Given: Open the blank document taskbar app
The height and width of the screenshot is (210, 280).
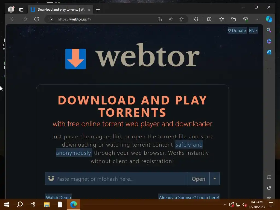Looking at the screenshot, I should [x=60, y=205].
